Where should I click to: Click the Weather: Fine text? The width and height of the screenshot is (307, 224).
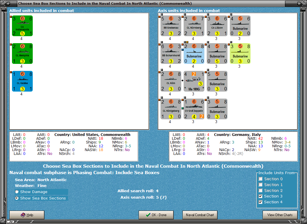(x=31, y=185)
